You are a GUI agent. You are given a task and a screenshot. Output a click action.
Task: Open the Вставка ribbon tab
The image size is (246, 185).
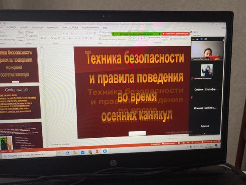coord(11,27)
